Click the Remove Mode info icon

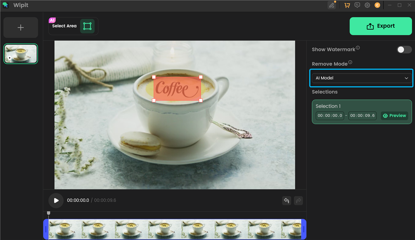click(x=350, y=61)
